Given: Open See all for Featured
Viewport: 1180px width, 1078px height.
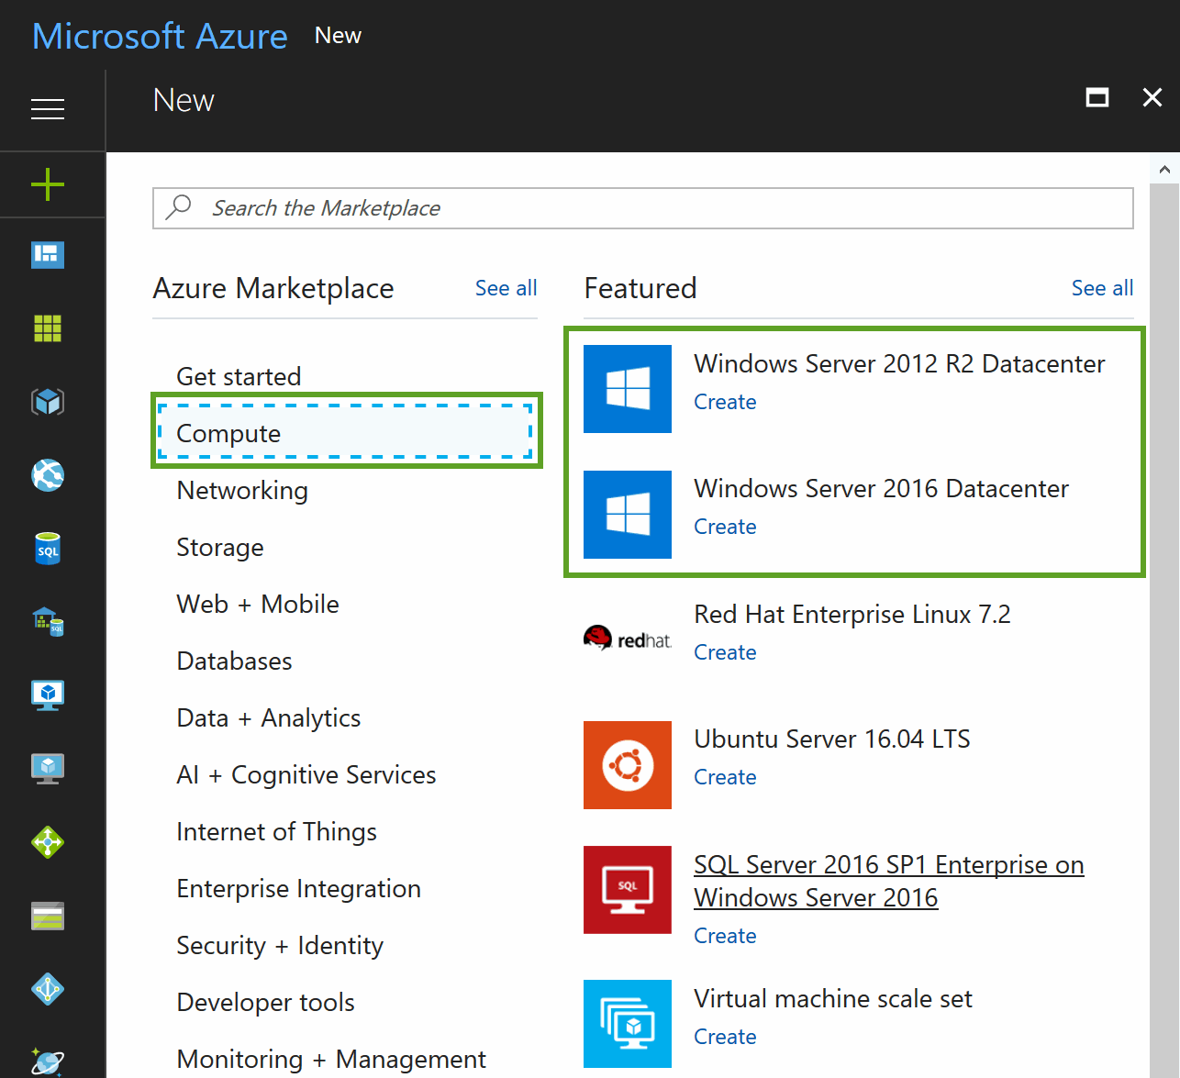Looking at the screenshot, I should tap(1102, 288).
